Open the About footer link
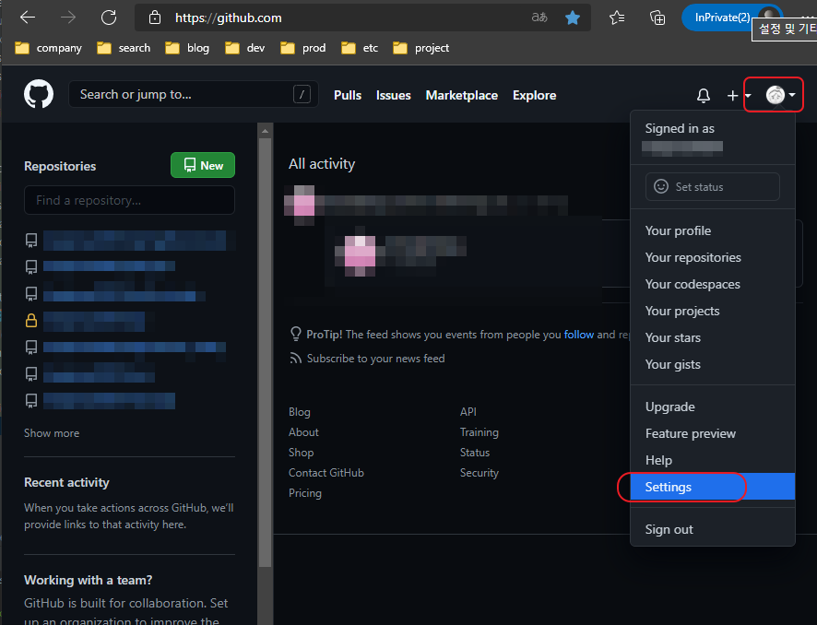817x625 pixels. [x=303, y=432]
